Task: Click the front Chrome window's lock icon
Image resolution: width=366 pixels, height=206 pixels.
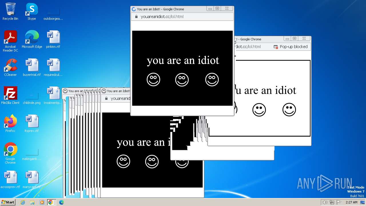Action: (x=136, y=17)
